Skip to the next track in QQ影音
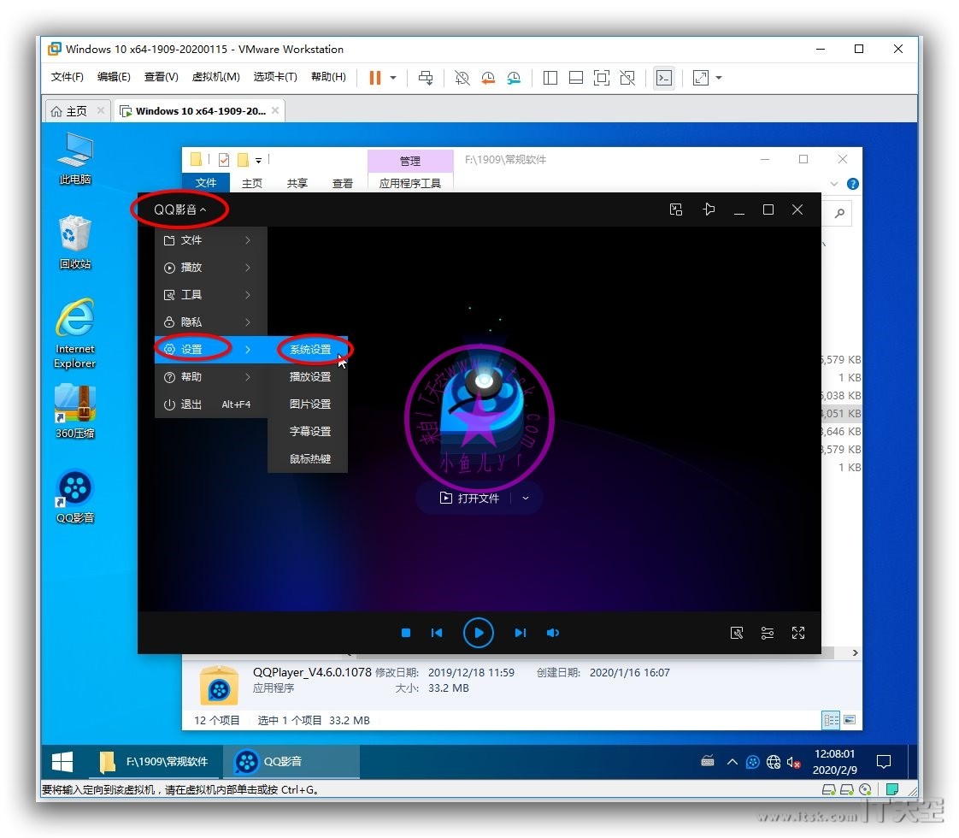 [520, 633]
